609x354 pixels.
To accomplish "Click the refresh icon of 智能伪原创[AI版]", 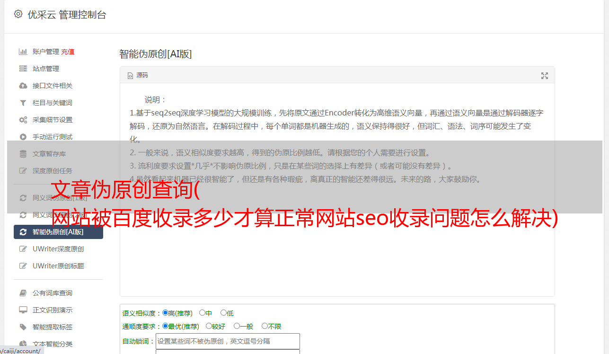I will pyautogui.click(x=23, y=232).
